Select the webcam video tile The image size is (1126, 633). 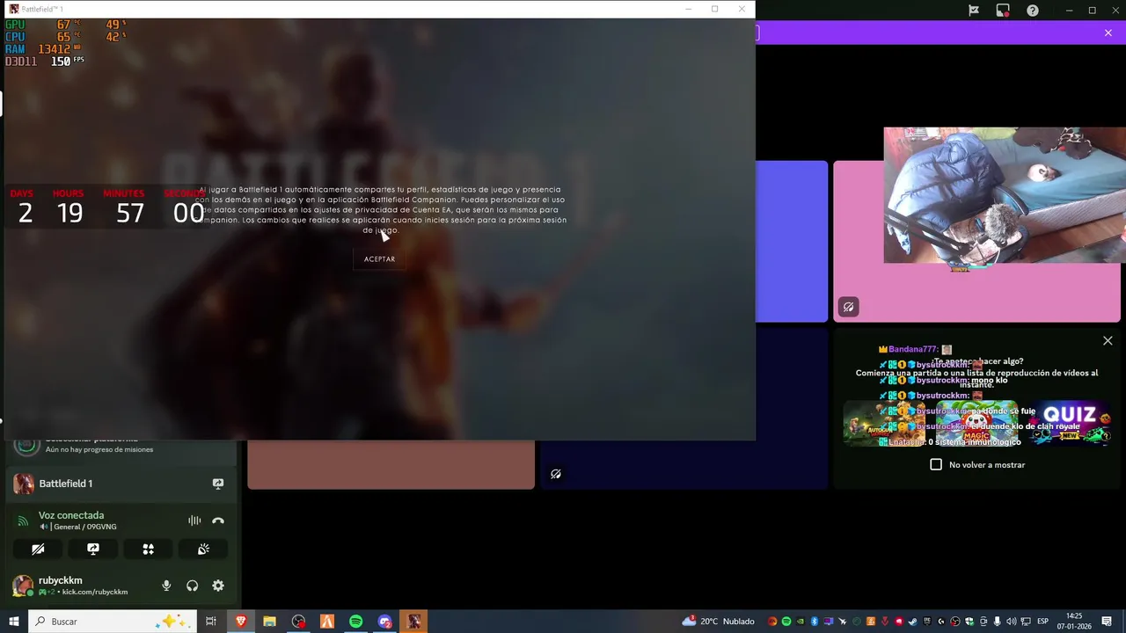[x=1005, y=195]
